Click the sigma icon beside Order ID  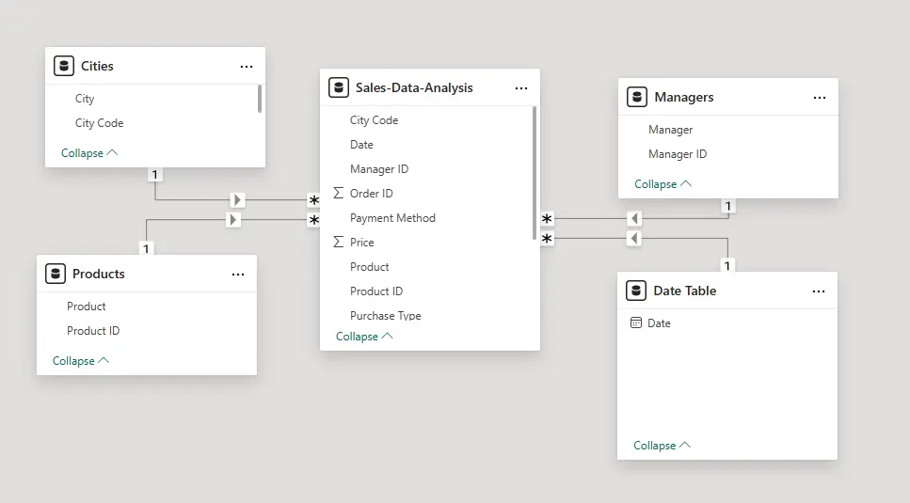pyautogui.click(x=339, y=193)
